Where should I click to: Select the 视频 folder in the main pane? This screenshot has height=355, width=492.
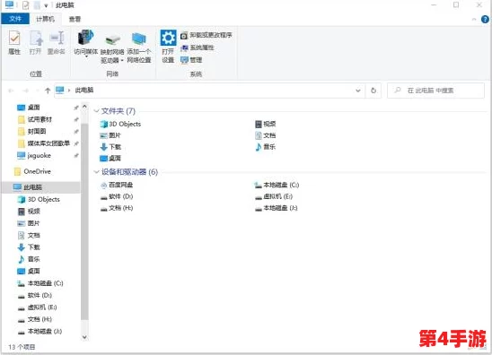coord(266,124)
